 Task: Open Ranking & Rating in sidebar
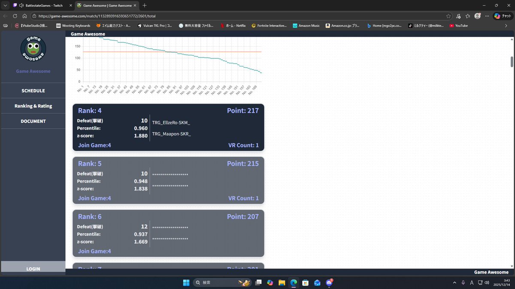click(33, 106)
